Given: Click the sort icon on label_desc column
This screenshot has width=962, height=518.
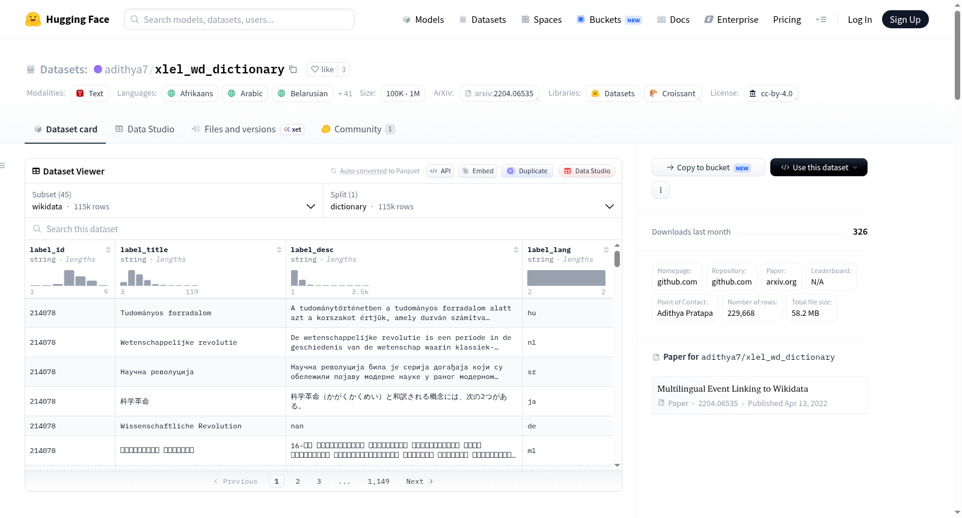Looking at the screenshot, I should coord(516,250).
